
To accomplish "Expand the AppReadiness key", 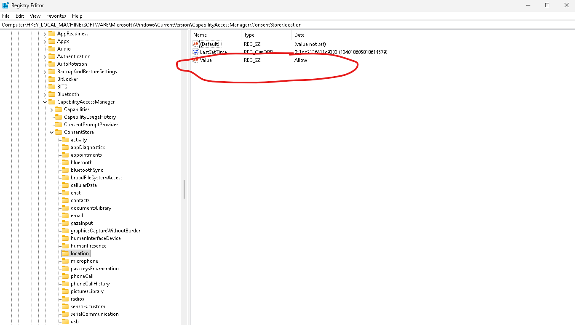I will tap(45, 34).
